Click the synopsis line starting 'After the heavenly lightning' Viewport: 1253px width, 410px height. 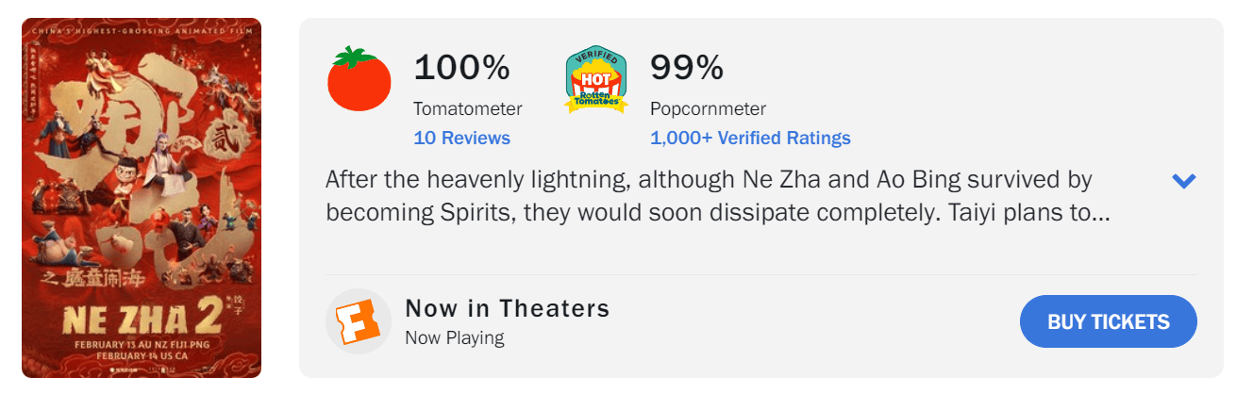[709, 179]
